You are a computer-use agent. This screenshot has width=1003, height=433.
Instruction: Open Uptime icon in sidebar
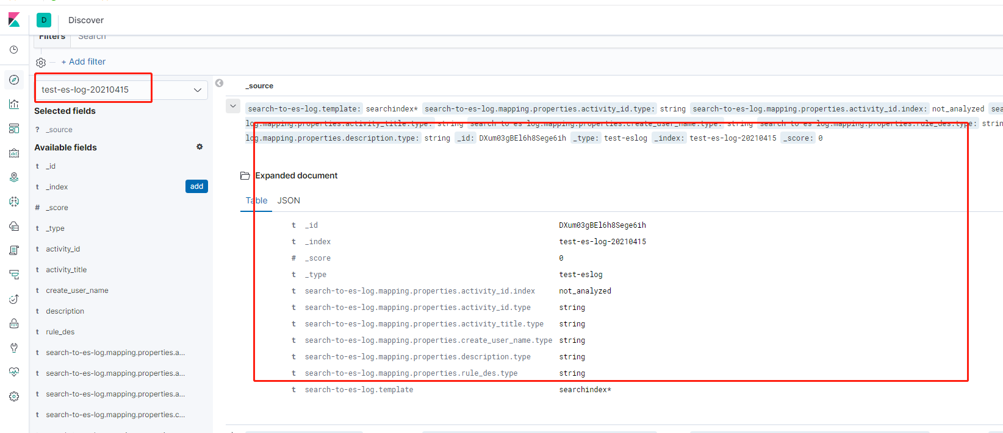click(x=14, y=299)
